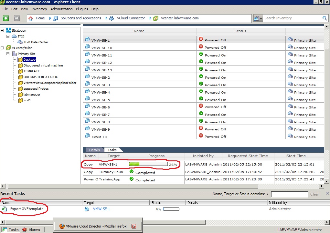Collapse the vCenter/Milan tree node

point(2,48)
